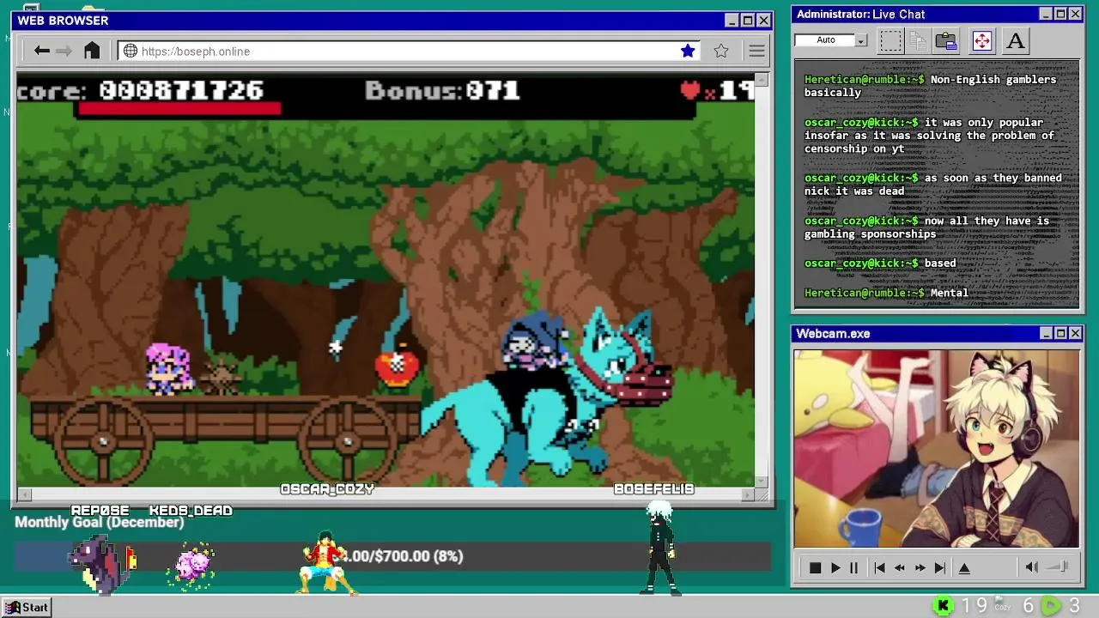The height and width of the screenshot is (618, 1099).
Task: Skip to next track in Webcam.exe
Action: click(x=940, y=567)
